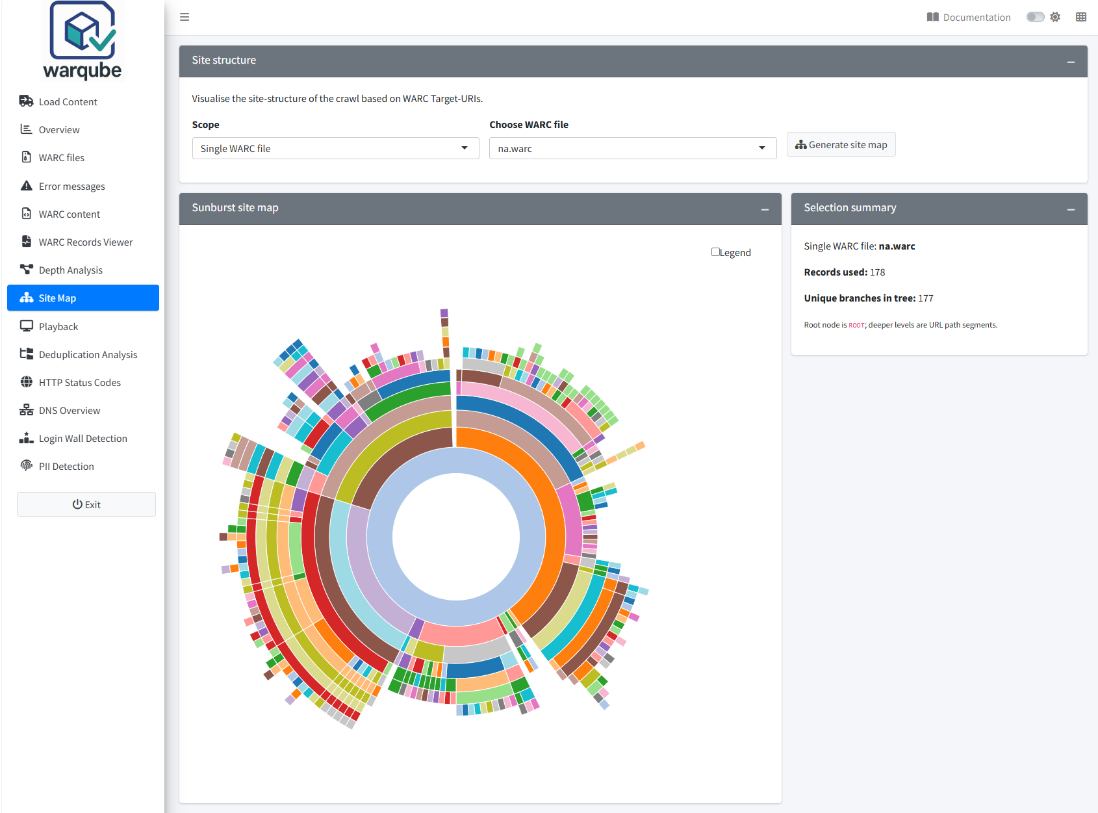Collapse the Selection summary panel
The image size is (1098, 813).
(x=1071, y=209)
